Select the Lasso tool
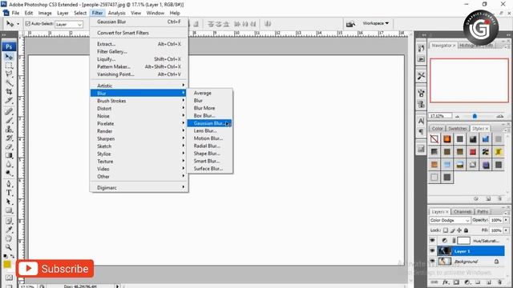 coord(9,74)
